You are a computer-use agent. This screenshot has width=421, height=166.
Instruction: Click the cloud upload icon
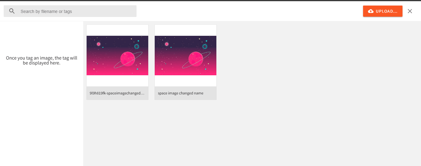371,11
